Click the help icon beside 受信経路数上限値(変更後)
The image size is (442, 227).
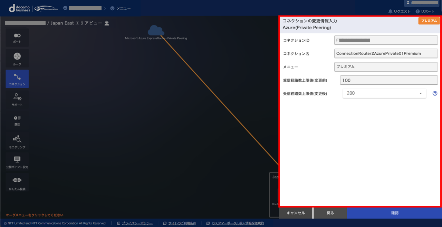point(435,93)
